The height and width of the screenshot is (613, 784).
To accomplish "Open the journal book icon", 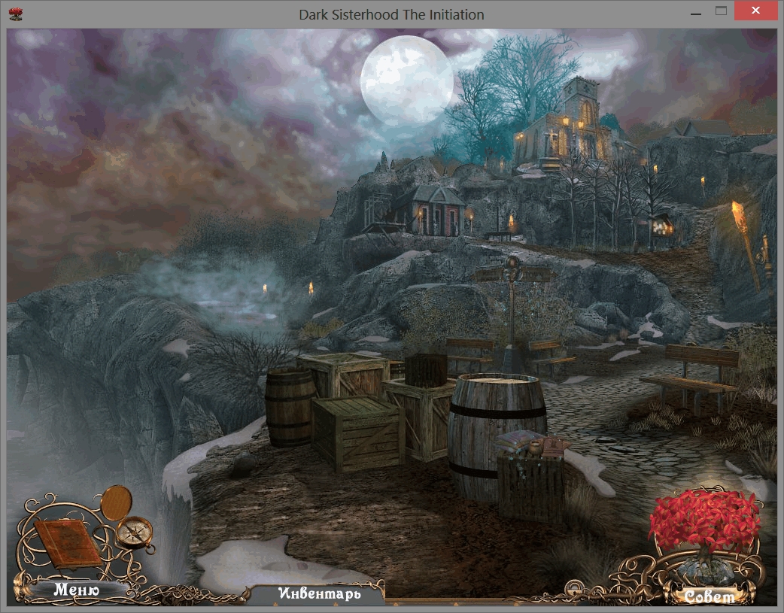I will click(68, 543).
